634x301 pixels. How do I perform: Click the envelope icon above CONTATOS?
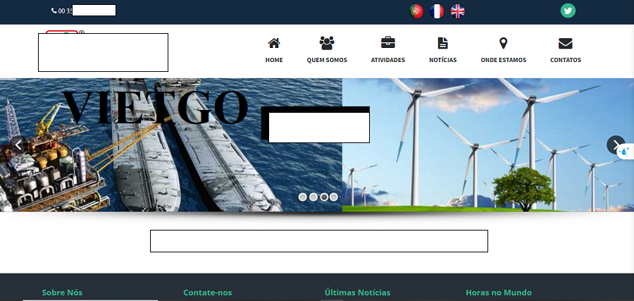565,43
